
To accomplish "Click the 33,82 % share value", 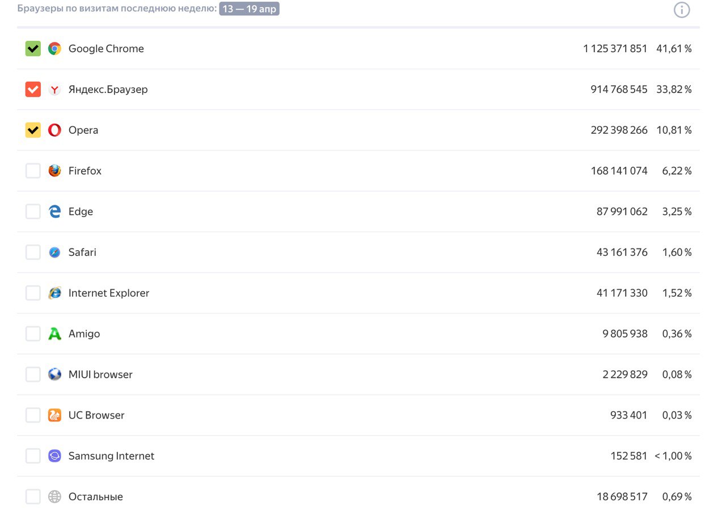I will (674, 90).
